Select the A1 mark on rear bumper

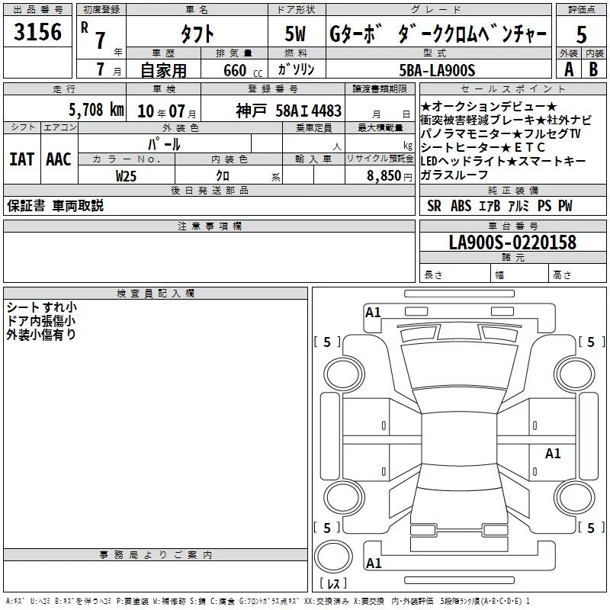coord(374,563)
